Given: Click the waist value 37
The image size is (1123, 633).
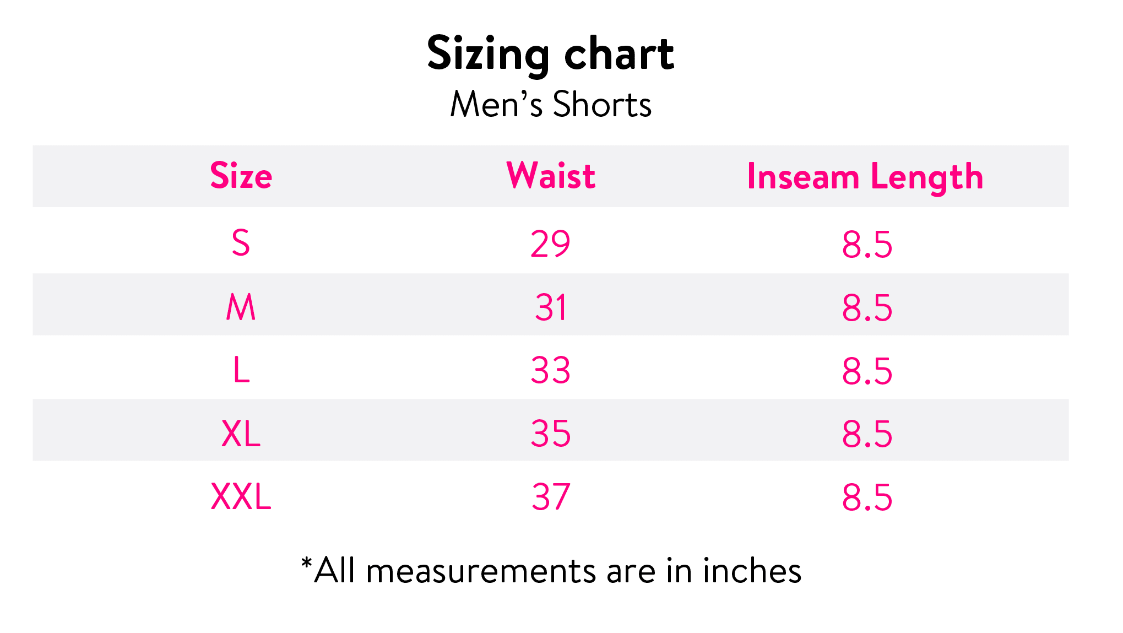Looking at the screenshot, I should pos(550,497).
